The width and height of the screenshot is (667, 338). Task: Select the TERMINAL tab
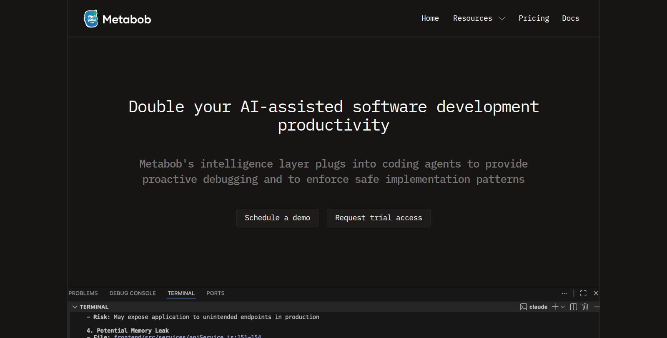[181, 293]
